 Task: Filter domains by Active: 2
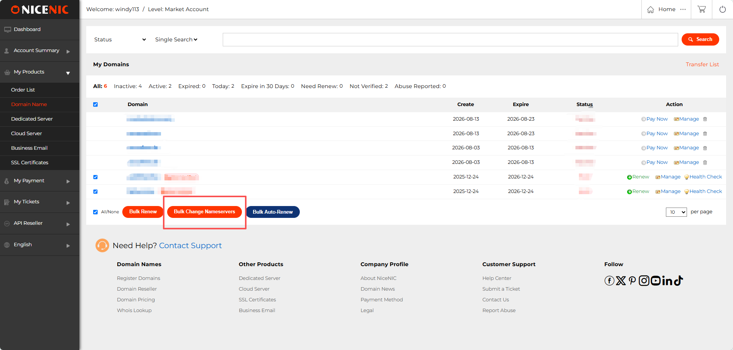click(160, 86)
